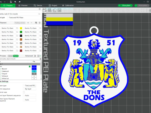This screenshot has width=151, height=113.
Task: Click the search plate, object and part field
Action: (20, 59)
